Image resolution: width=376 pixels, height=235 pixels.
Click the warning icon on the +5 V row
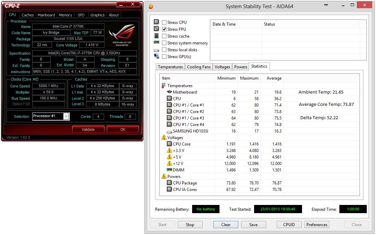169,156
